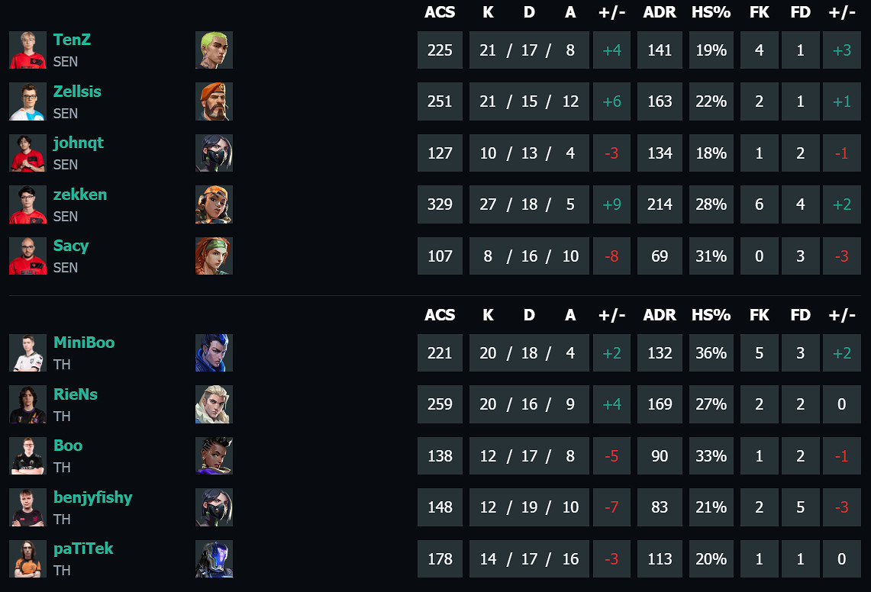The height and width of the screenshot is (592, 871).
Task: Click paTiTek's Omen agent icon
Action: coord(214,559)
